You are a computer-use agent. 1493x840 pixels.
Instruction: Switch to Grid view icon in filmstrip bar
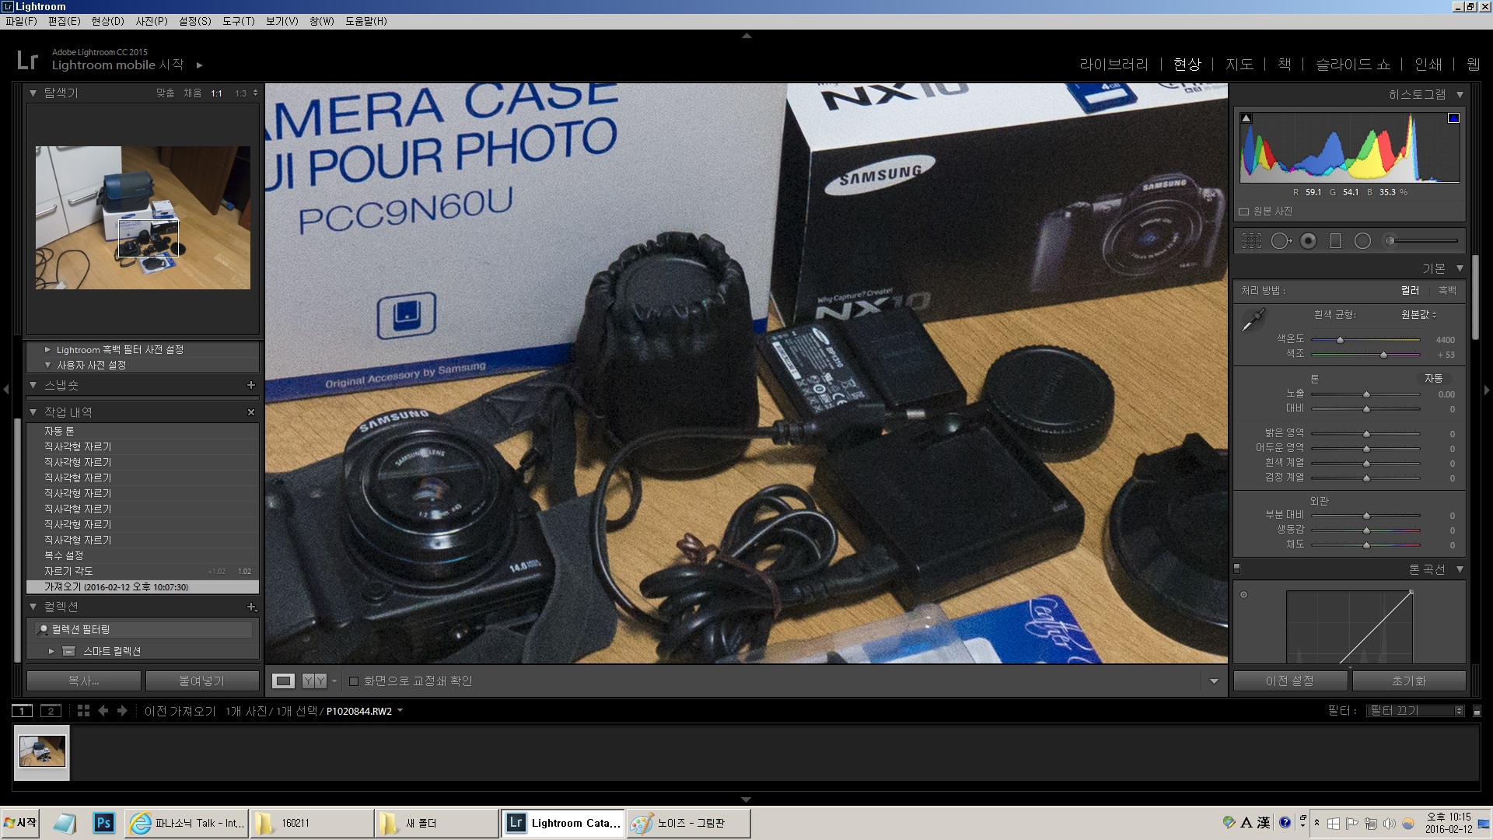tap(83, 711)
